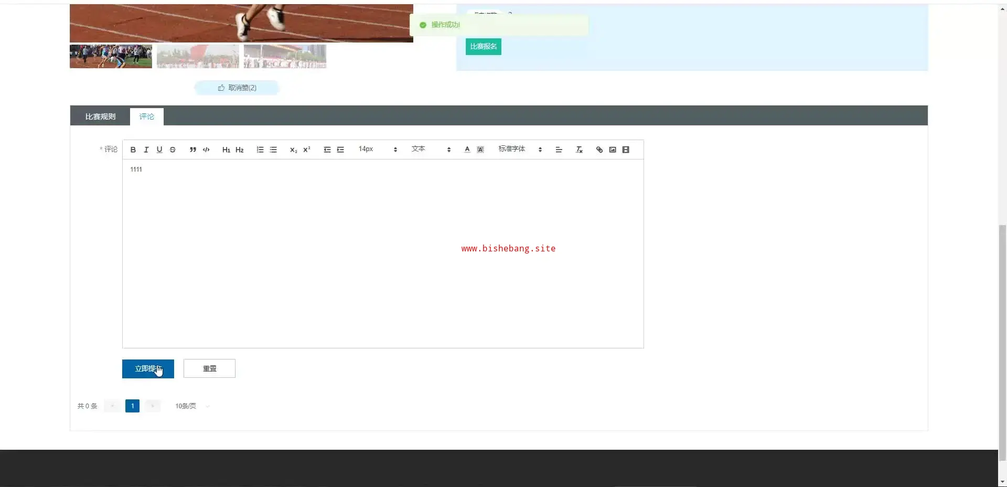Insert a blockquote in the comment
This screenshot has height=487, width=1007.
pos(193,150)
